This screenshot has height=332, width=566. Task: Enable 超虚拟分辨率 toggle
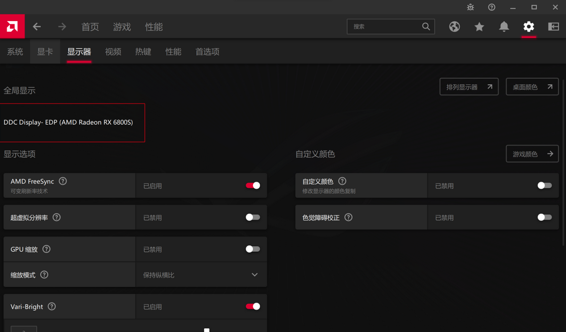tap(253, 218)
